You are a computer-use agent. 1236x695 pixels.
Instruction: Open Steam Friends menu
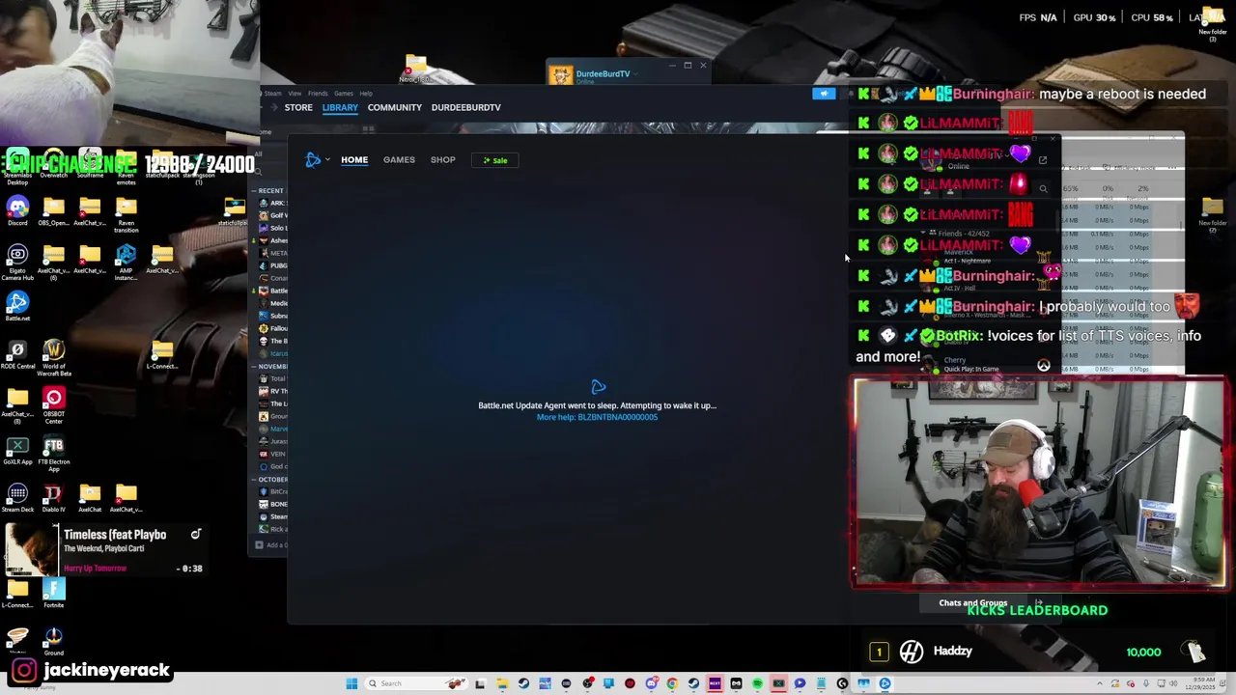[x=318, y=94]
